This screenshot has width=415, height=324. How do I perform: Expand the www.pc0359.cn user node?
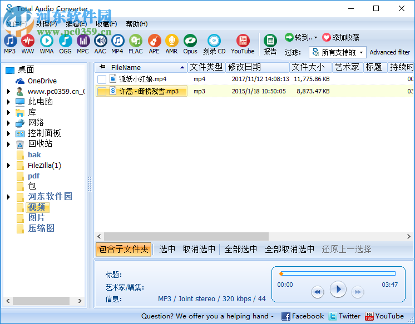point(8,92)
